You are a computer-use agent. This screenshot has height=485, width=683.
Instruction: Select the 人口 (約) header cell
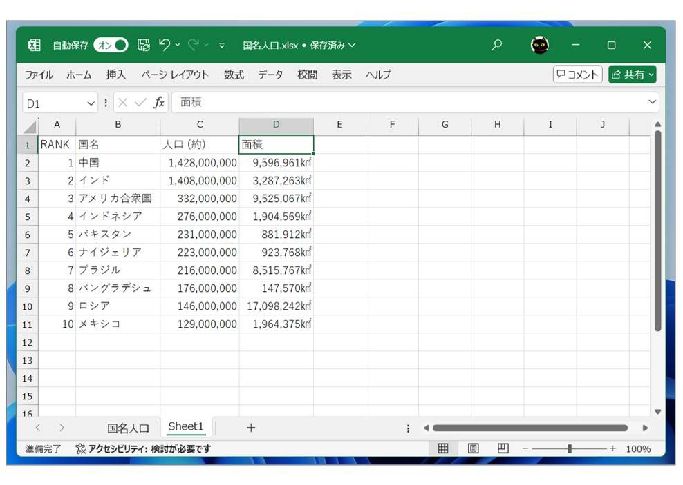[x=200, y=145]
